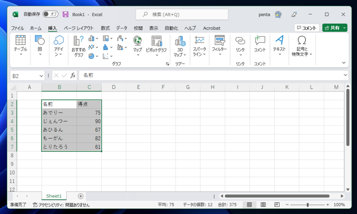
Task: Click zoom in plus button
Action: 327,205
